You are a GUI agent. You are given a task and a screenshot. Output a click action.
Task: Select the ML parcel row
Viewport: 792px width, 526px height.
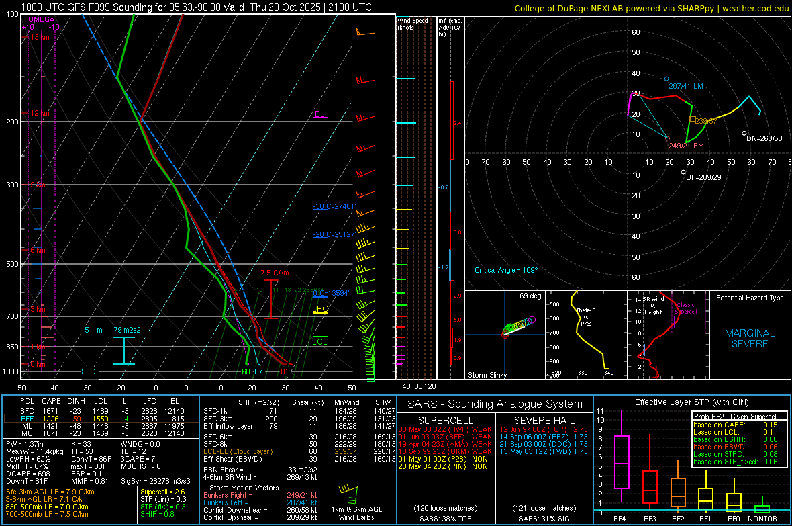[101, 426]
